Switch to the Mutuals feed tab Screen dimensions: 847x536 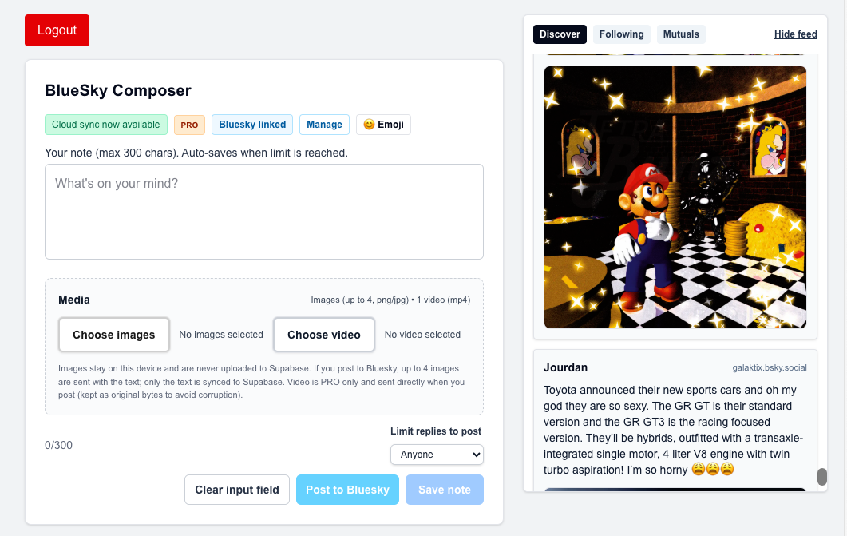click(681, 34)
